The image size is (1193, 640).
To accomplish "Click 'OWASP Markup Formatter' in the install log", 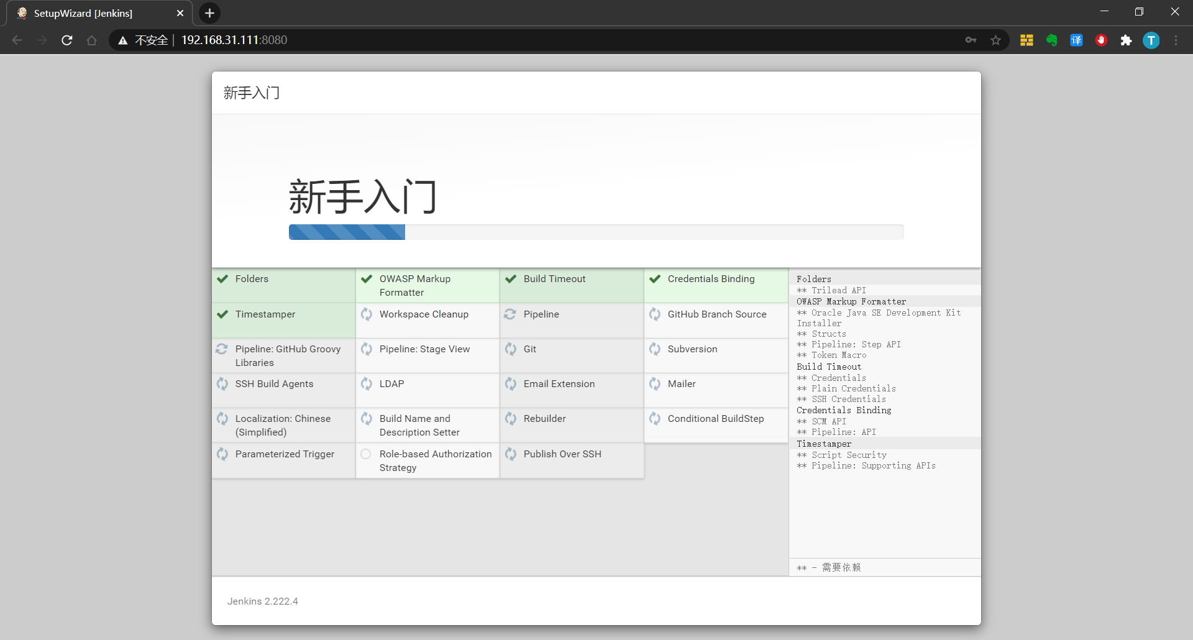I will (851, 301).
